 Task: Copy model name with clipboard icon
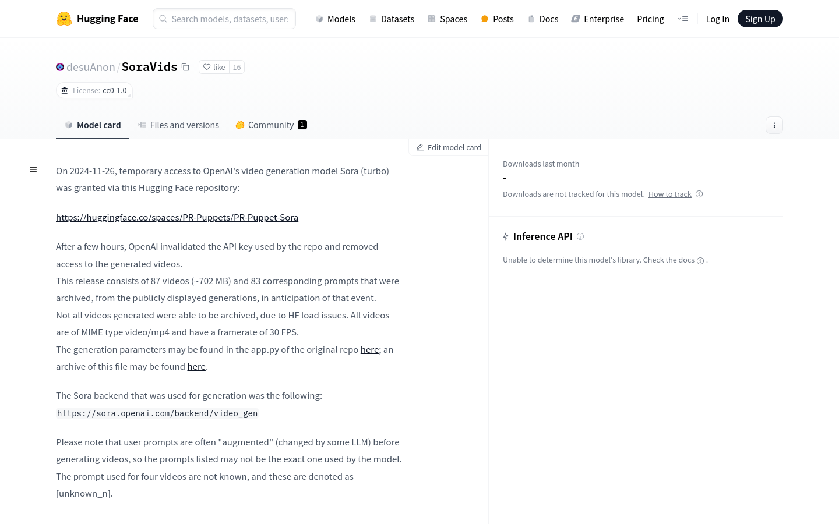[185, 67]
